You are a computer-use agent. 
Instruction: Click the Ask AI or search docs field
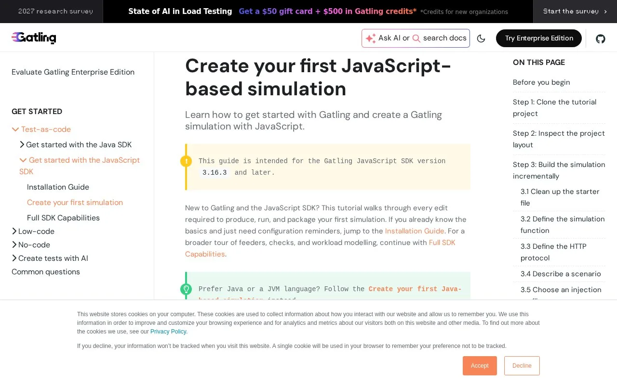tap(416, 38)
